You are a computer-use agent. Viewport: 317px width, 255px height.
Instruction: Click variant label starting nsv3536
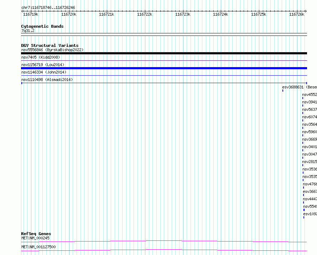(310, 169)
